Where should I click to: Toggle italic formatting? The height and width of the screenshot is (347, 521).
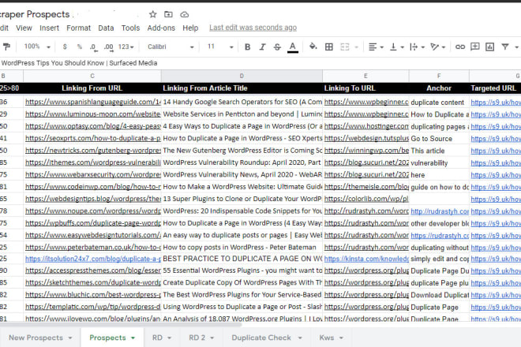click(x=262, y=47)
